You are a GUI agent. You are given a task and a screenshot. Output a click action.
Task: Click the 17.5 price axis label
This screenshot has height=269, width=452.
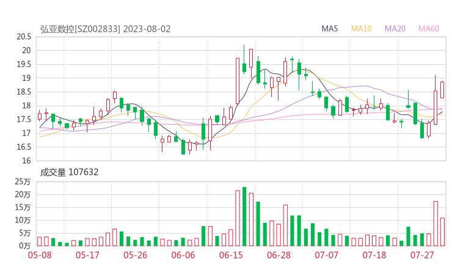click(x=24, y=119)
